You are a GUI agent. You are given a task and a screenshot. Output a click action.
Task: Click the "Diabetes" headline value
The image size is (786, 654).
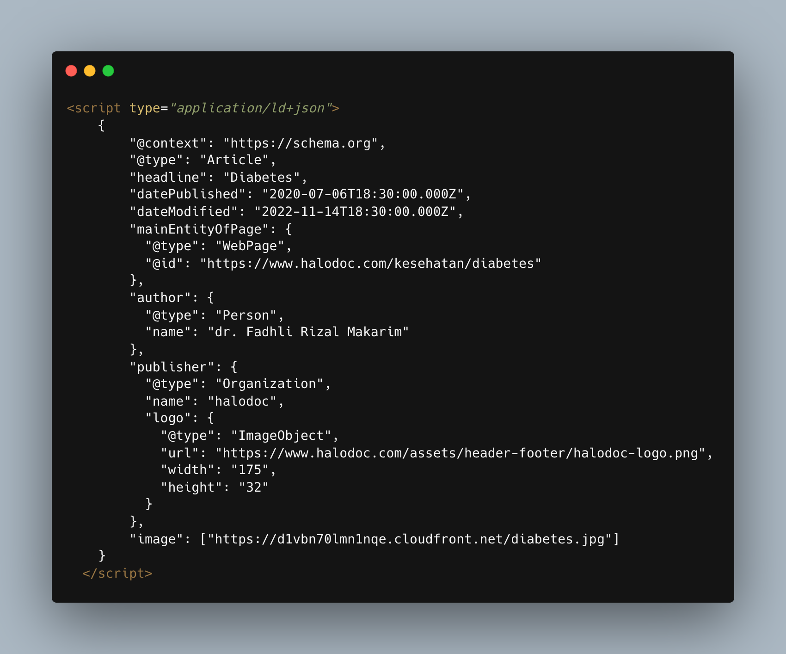[x=262, y=178]
